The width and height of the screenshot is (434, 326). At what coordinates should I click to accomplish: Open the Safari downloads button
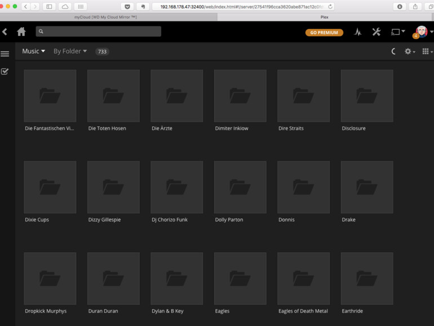point(400,6)
